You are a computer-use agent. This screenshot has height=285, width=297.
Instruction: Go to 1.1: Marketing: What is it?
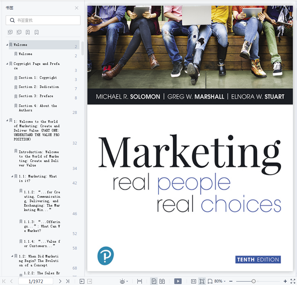(x=38, y=178)
